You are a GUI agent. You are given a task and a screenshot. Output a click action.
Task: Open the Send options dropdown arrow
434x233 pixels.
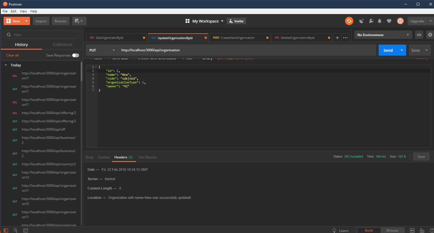click(x=402, y=50)
